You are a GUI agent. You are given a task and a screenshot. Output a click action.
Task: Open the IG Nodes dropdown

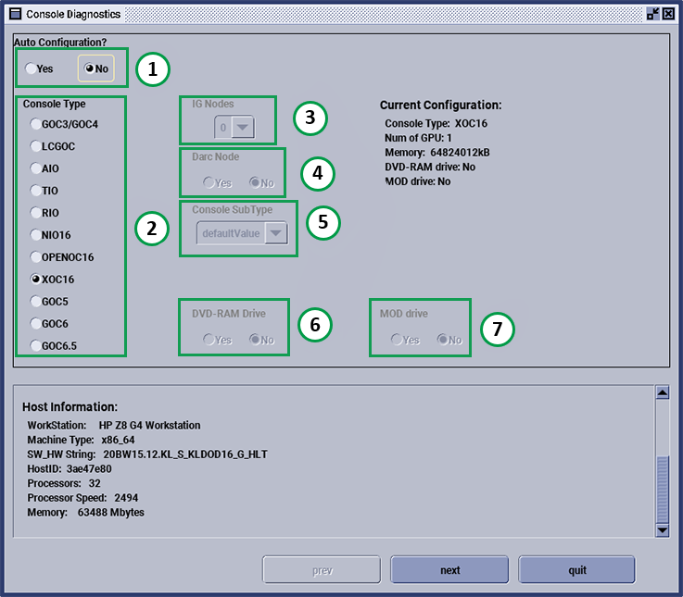(x=243, y=128)
